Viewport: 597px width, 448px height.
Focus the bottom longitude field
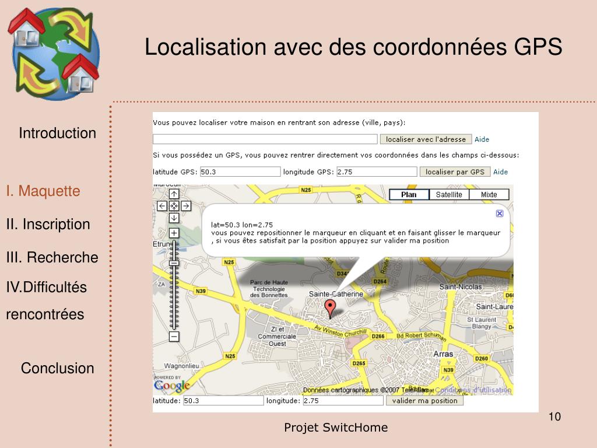[x=343, y=401]
